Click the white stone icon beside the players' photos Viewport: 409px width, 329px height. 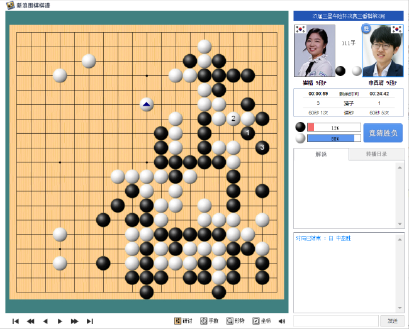coord(357,71)
